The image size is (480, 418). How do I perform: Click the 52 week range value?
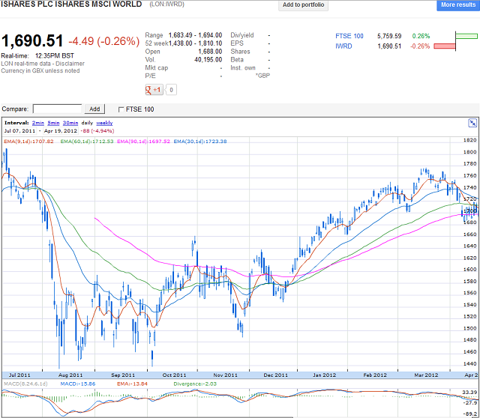coord(195,43)
